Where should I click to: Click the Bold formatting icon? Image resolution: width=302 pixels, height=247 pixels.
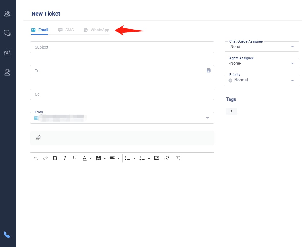55,158
